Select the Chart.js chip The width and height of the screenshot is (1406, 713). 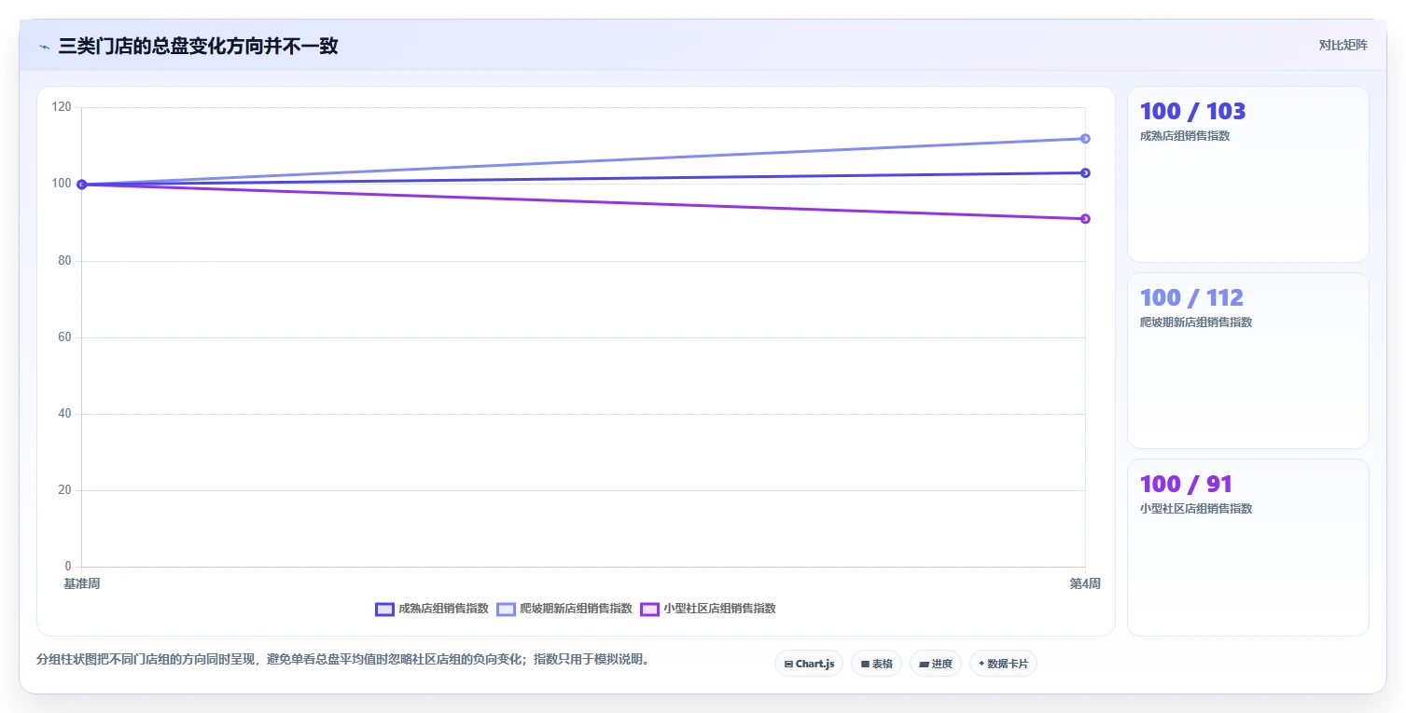809,664
